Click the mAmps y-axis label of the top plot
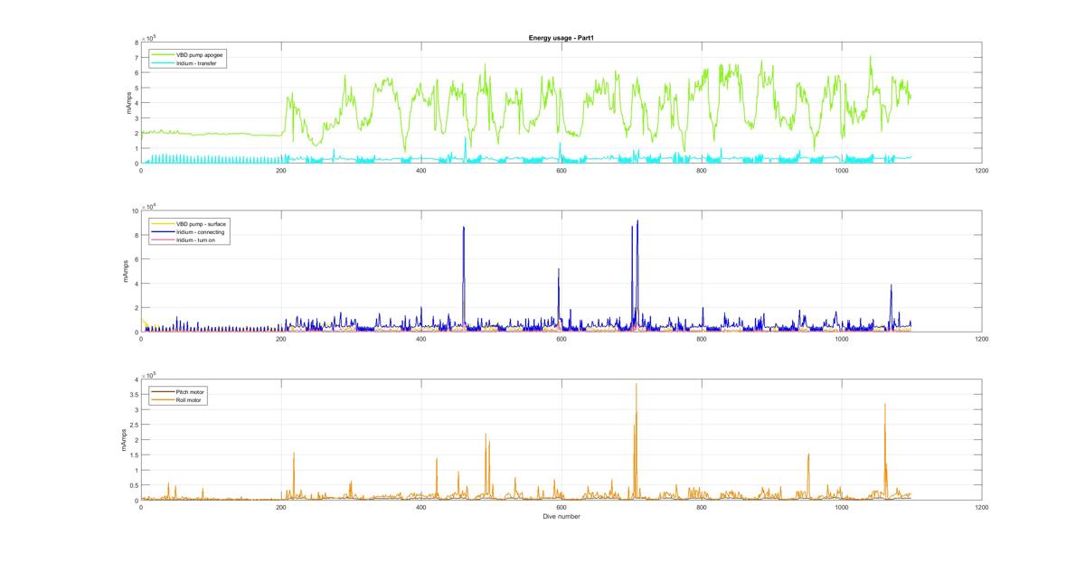The height and width of the screenshot is (562, 1085). (x=127, y=103)
